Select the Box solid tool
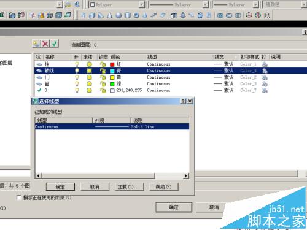 [92, 15]
